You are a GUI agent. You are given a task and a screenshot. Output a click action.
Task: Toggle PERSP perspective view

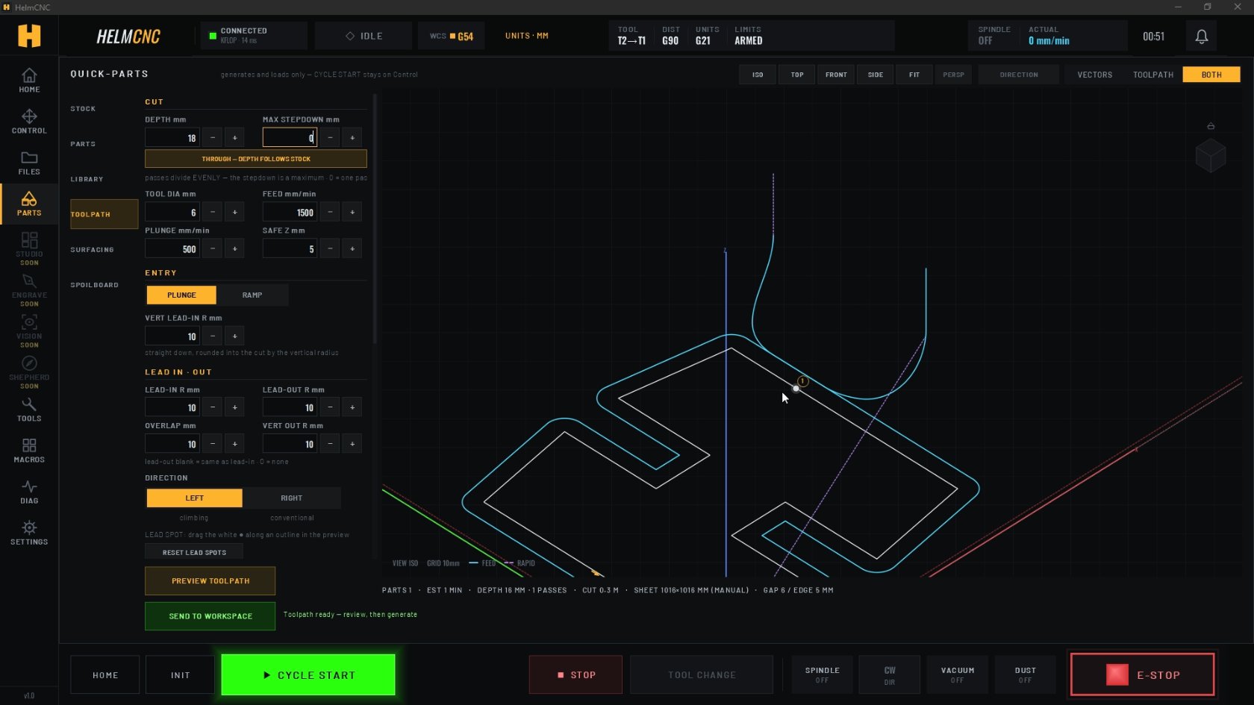953,75
